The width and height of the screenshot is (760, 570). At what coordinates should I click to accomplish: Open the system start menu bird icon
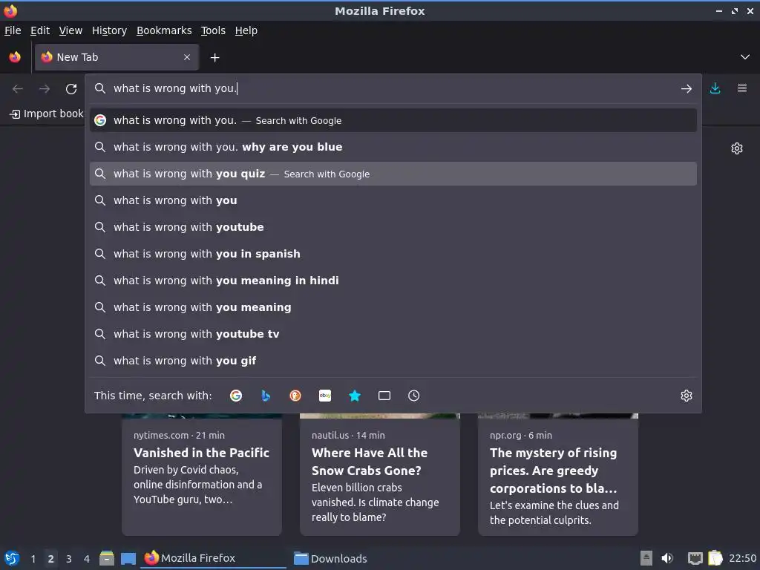pyautogui.click(x=12, y=558)
